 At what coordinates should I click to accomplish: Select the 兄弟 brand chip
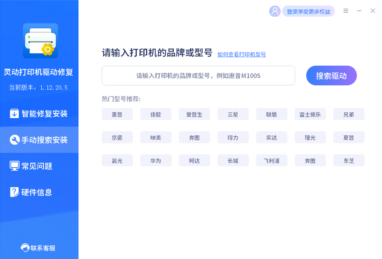pos(349,114)
